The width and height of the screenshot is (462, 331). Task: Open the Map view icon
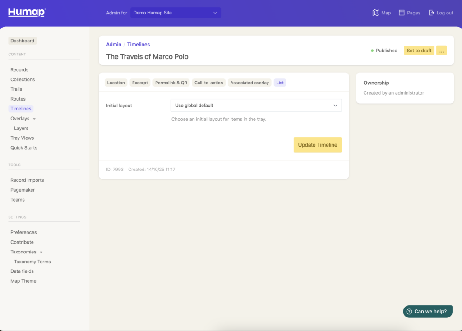[376, 13]
